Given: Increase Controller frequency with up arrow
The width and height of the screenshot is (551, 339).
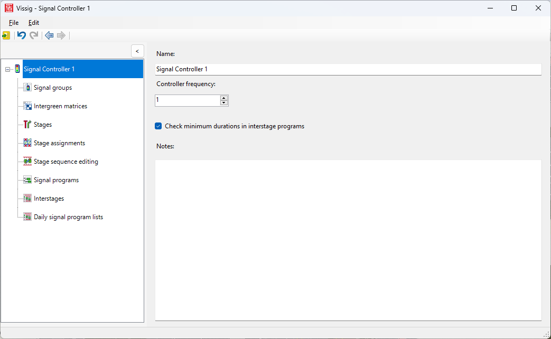Looking at the screenshot, I should pyautogui.click(x=224, y=98).
